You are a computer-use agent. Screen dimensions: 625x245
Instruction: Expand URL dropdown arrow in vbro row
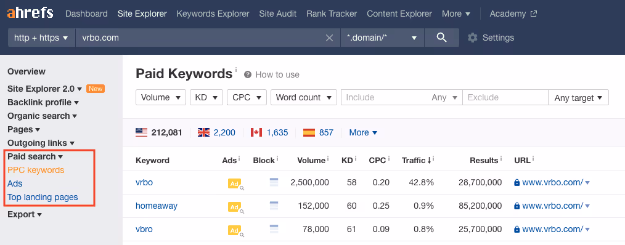[587, 230]
